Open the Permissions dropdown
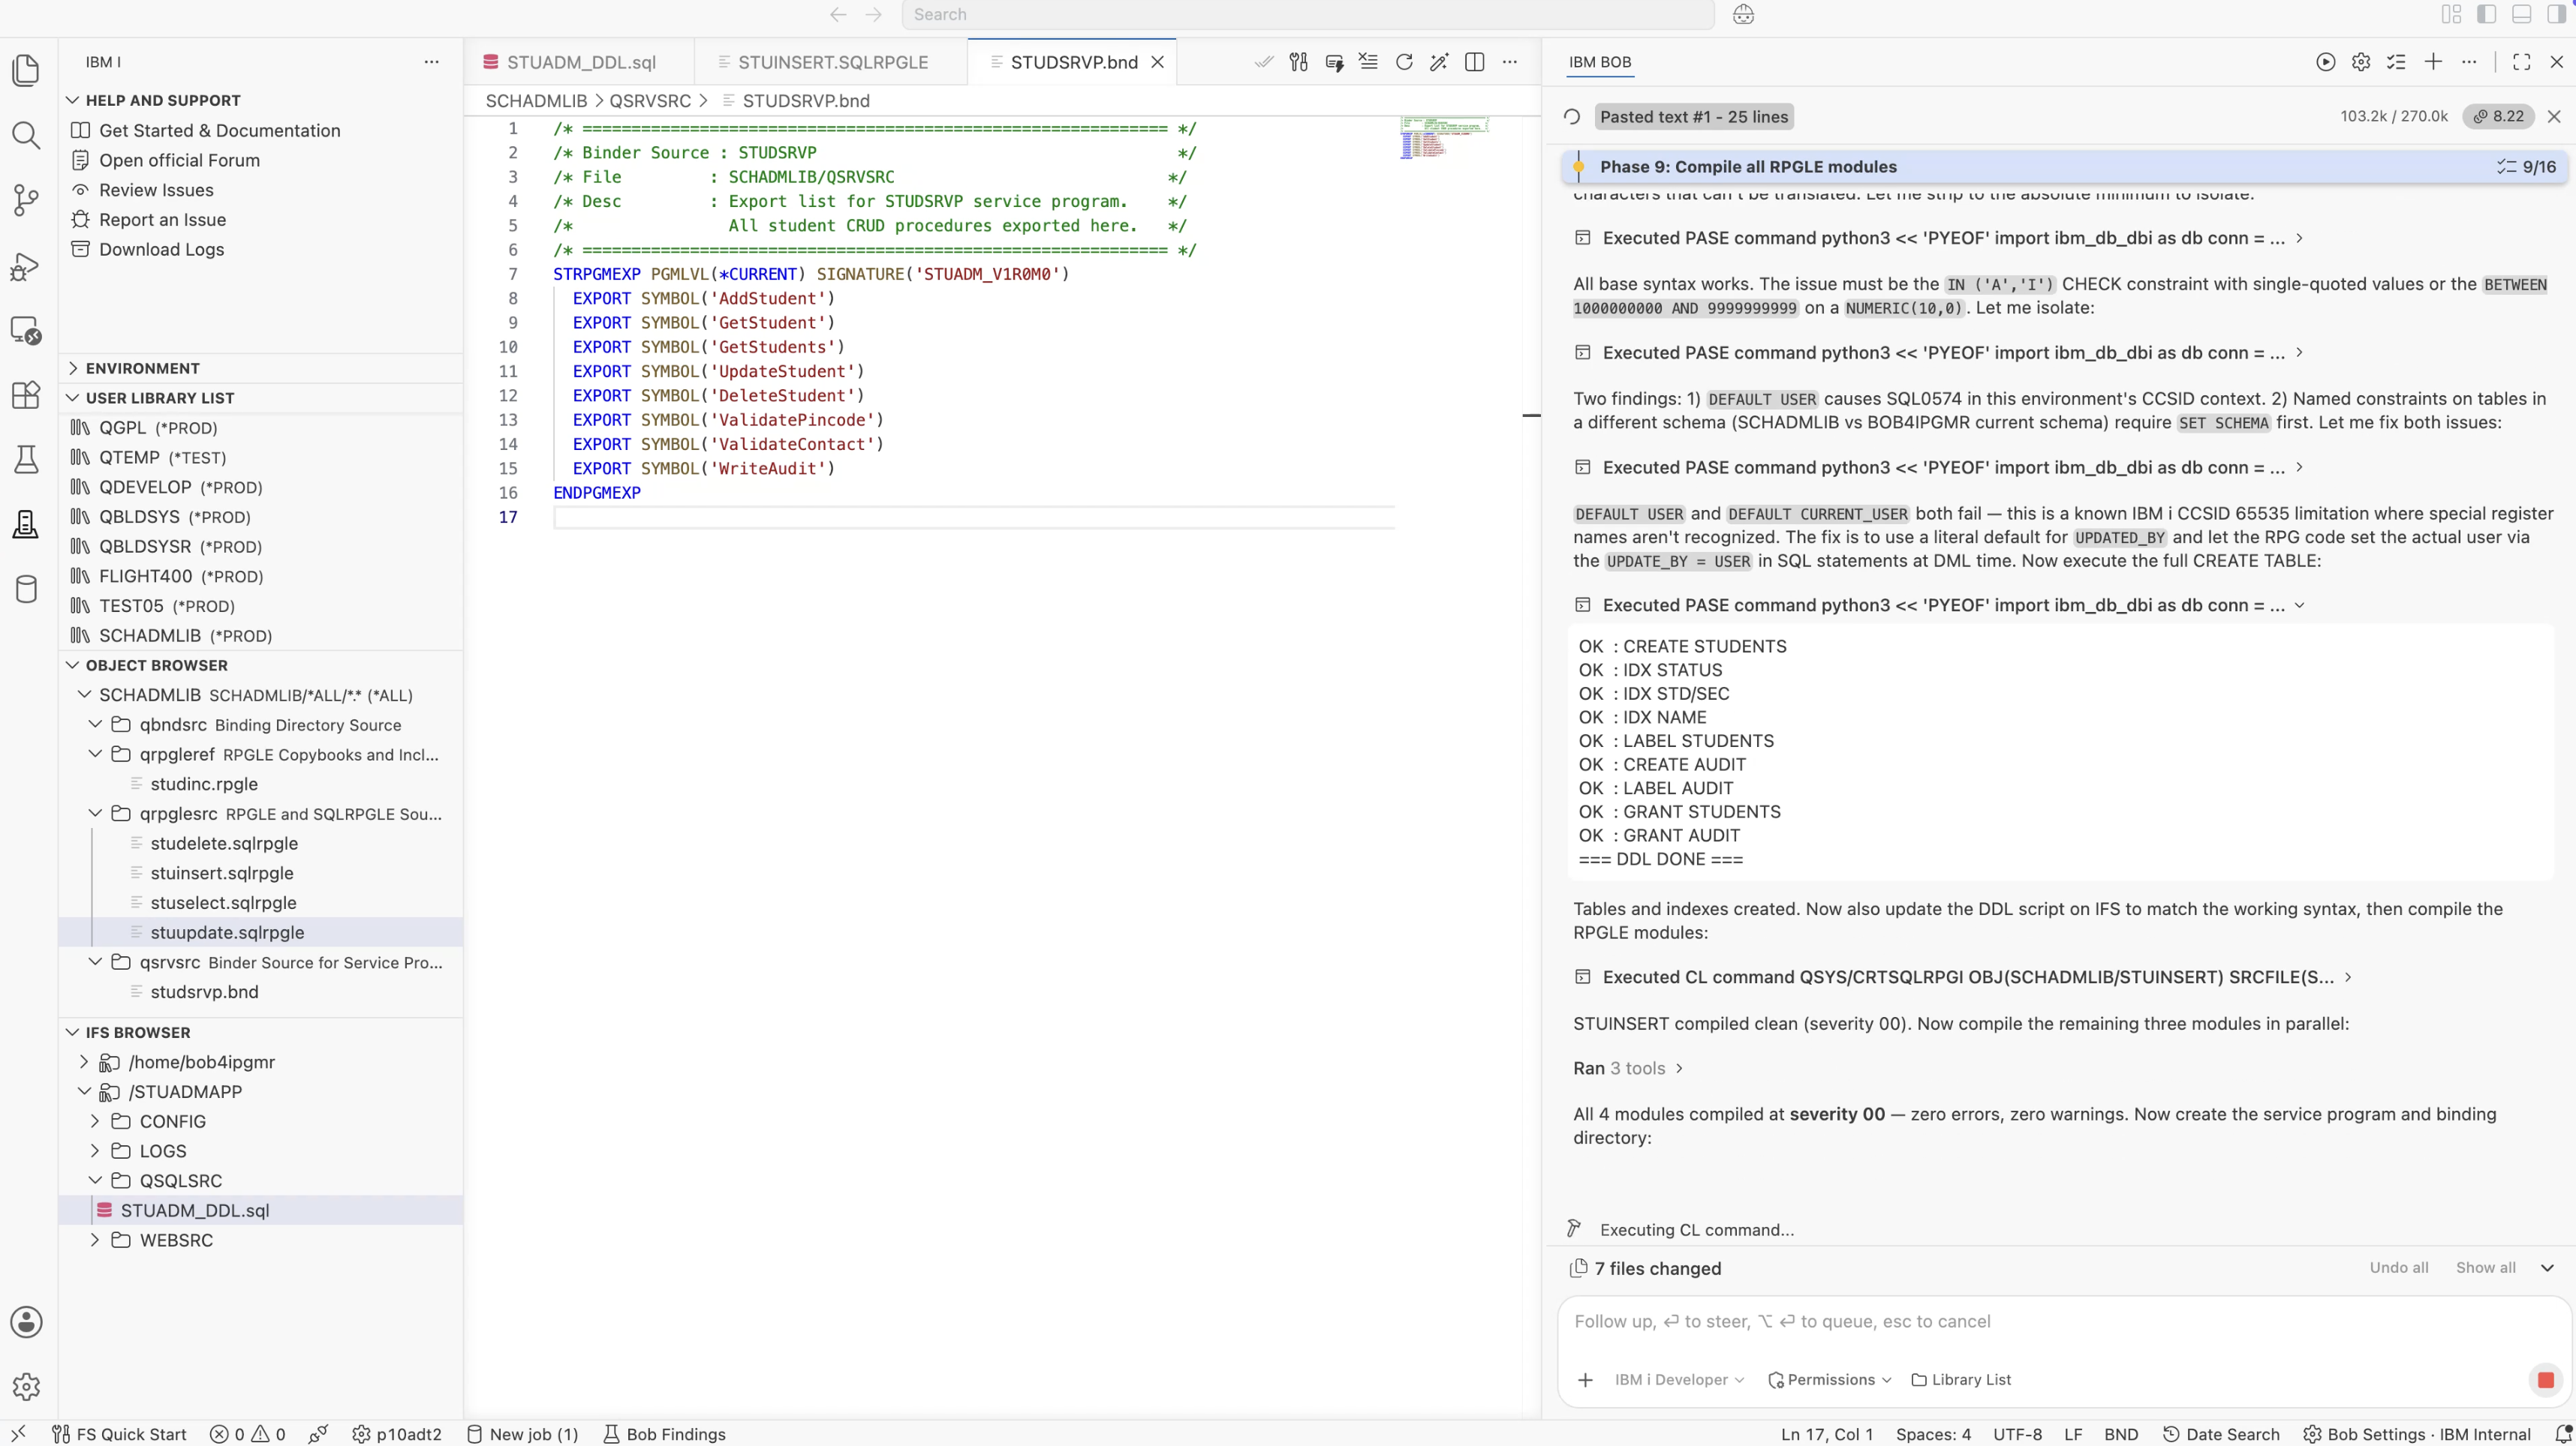The width and height of the screenshot is (2576, 1446). 1830,1380
